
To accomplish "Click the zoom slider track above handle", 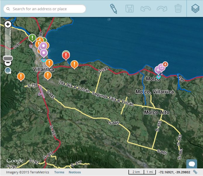I will coord(8,42).
